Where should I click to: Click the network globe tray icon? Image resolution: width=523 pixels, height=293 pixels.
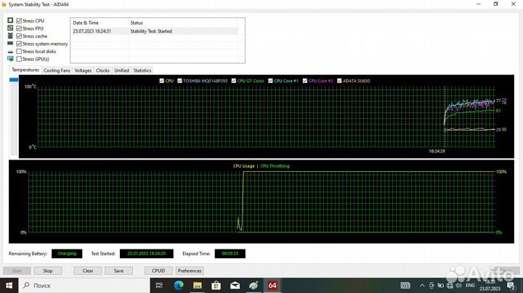[x=450, y=285]
